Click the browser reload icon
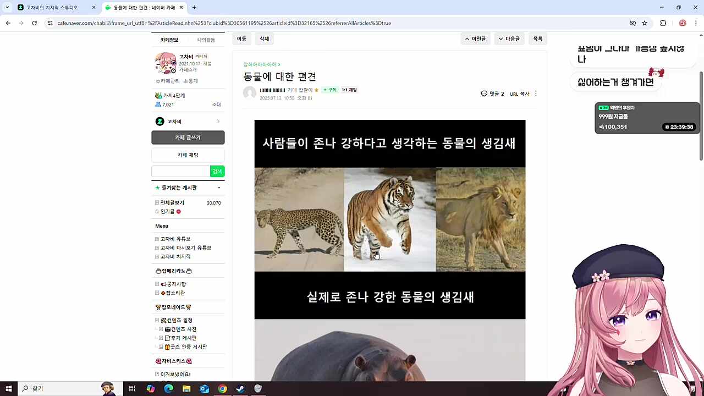The width and height of the screenshot is (704, 396). (x=34, y=23)
